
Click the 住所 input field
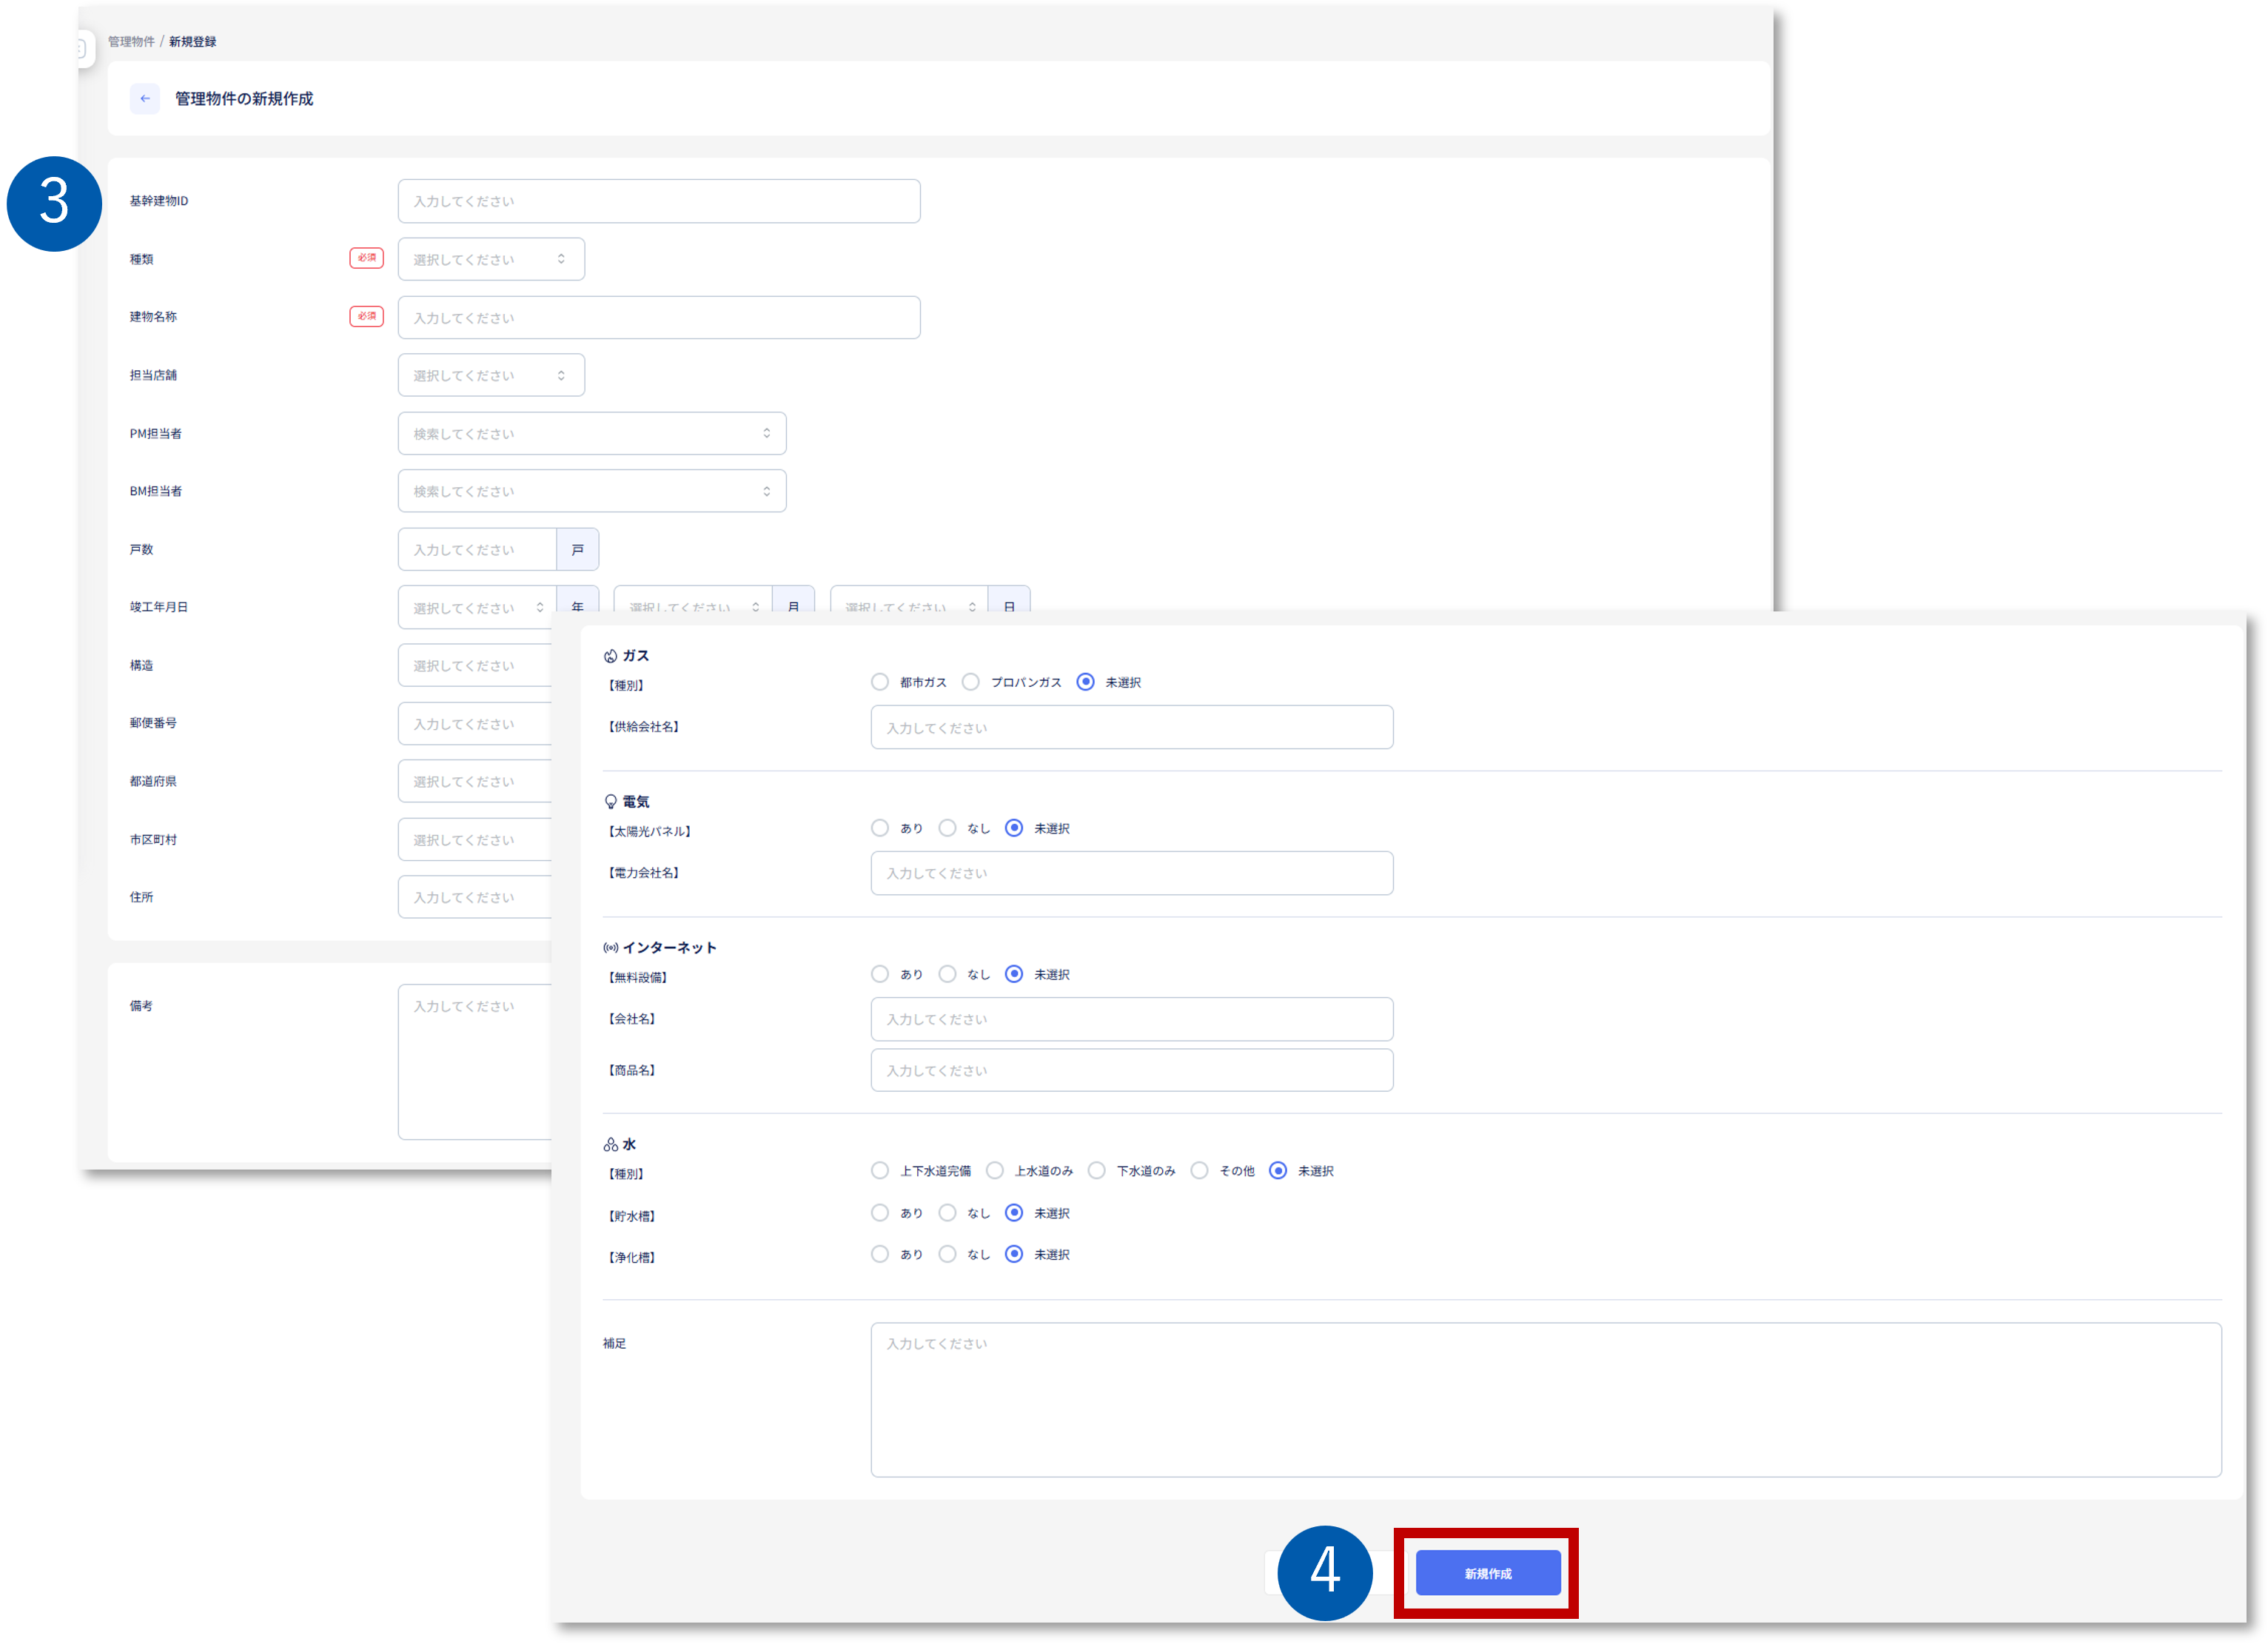475,897
